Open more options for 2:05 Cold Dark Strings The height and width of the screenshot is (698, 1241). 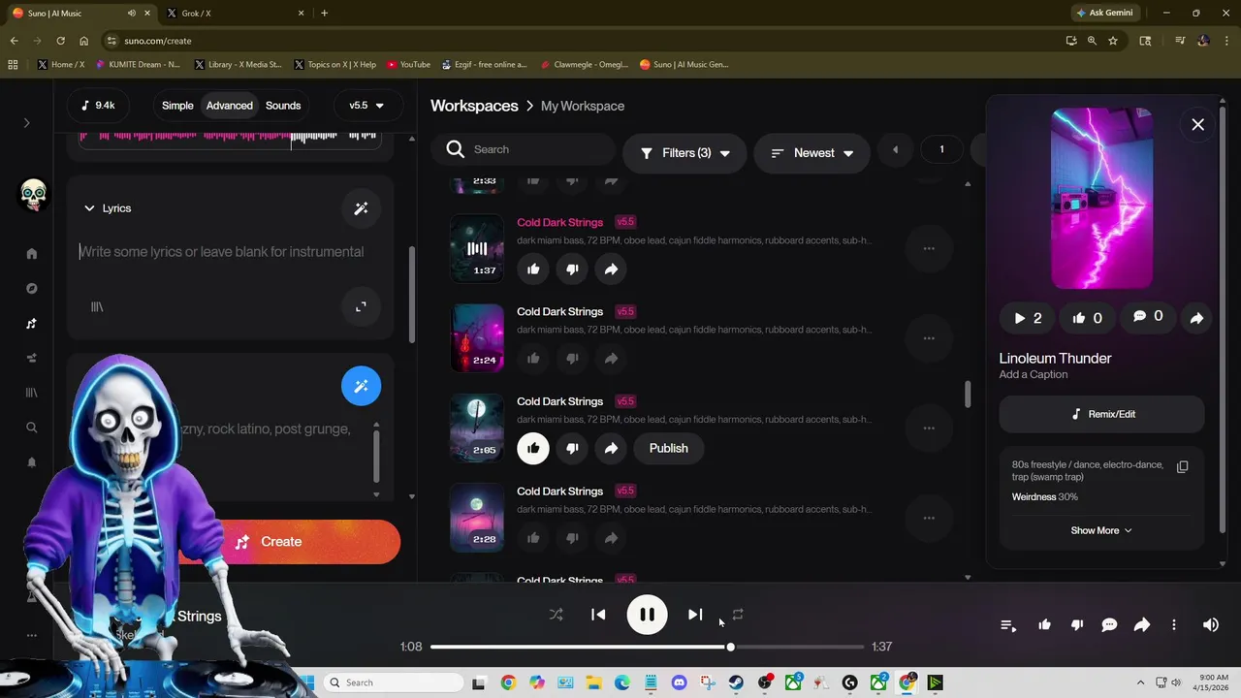tap(929, 428)
